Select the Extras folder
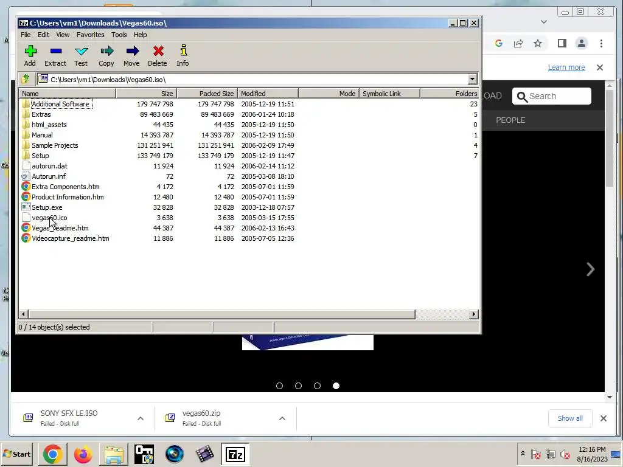 click(41, 114)
